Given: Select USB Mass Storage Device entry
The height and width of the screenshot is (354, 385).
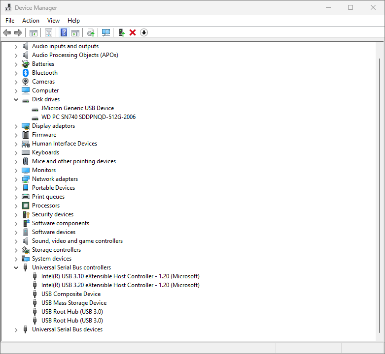Looking at the screenshot, I should coord(73,303).
